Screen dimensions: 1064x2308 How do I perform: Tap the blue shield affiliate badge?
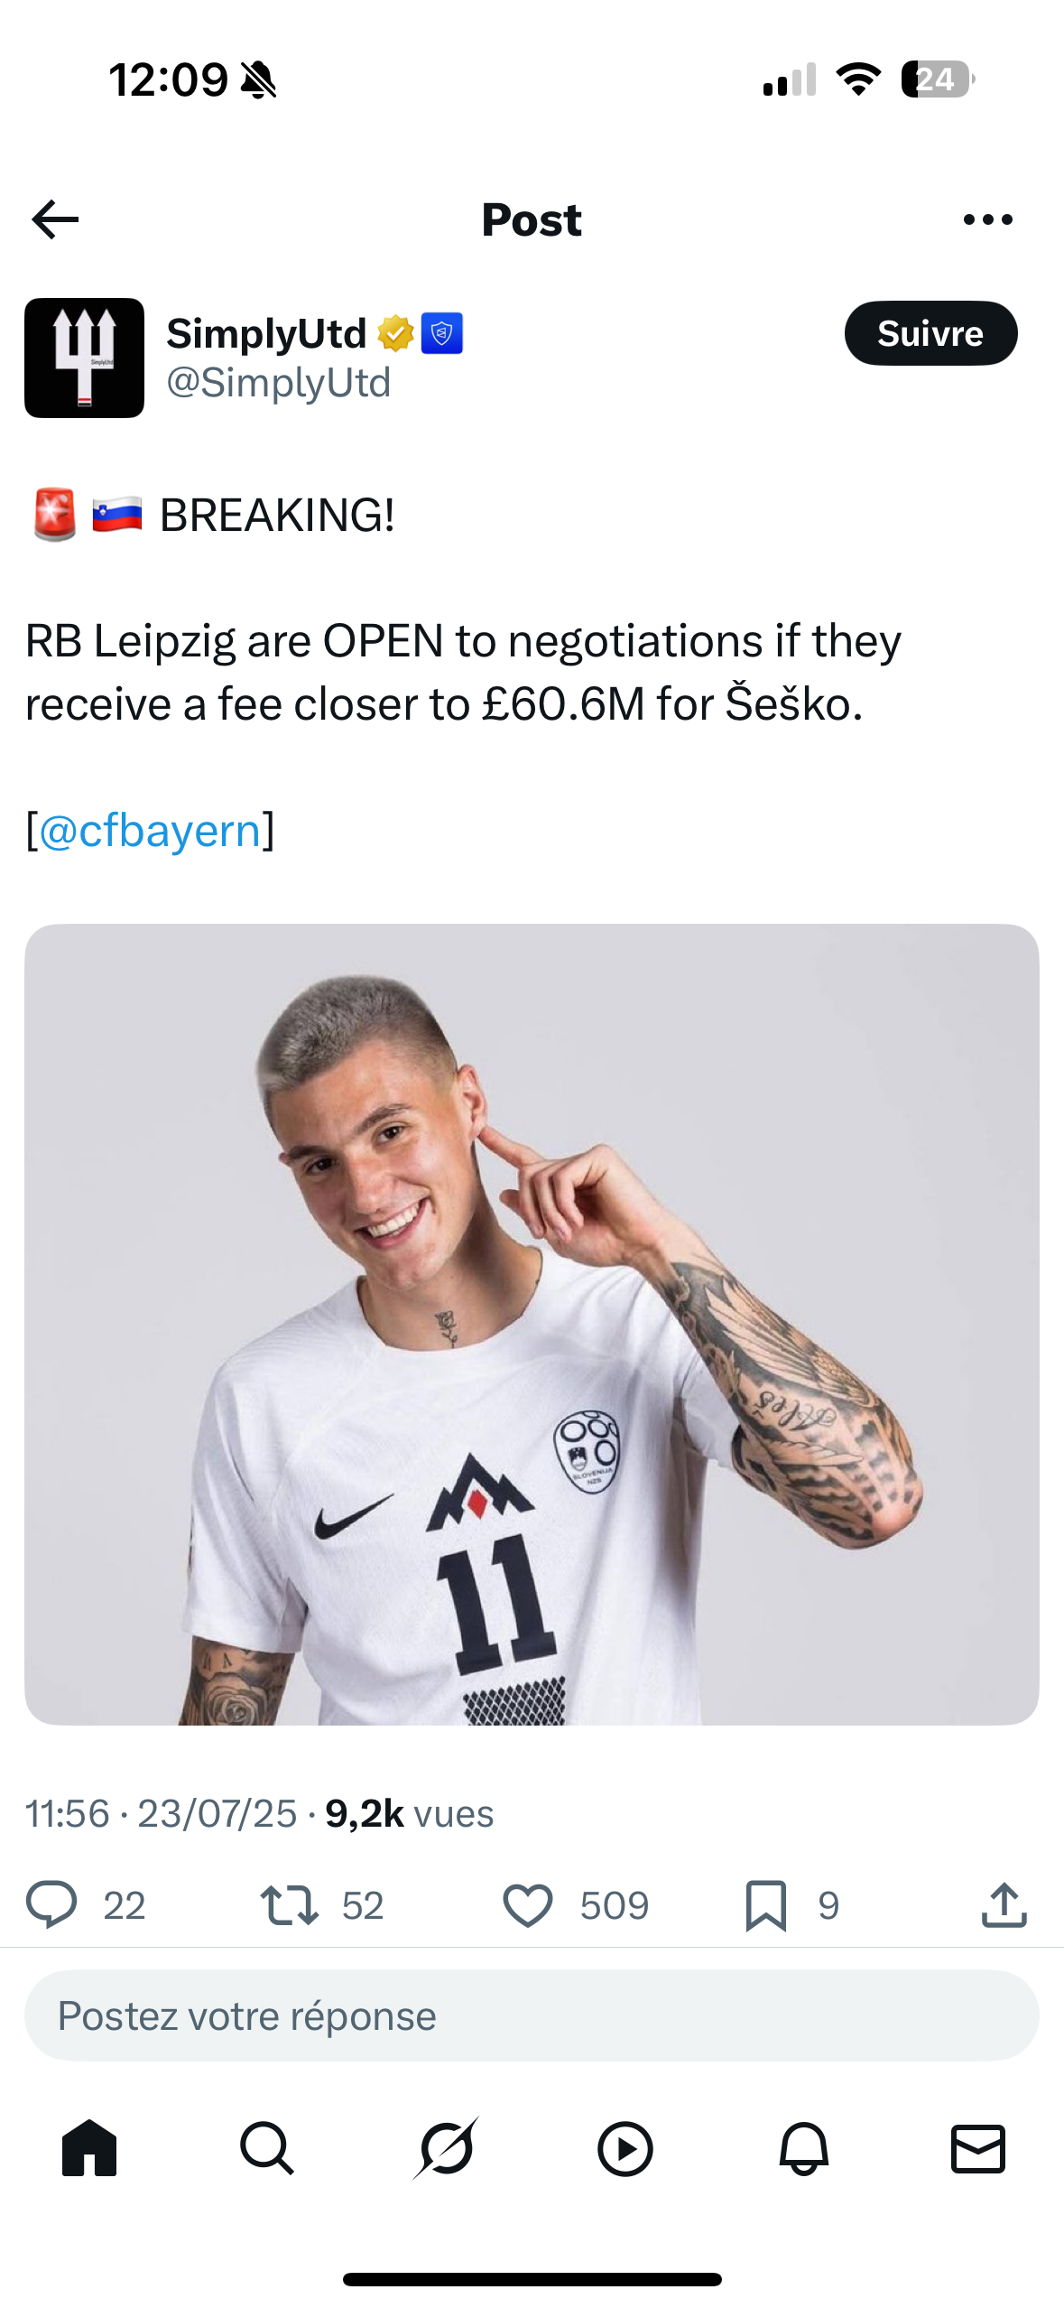(x=442, y=333)
